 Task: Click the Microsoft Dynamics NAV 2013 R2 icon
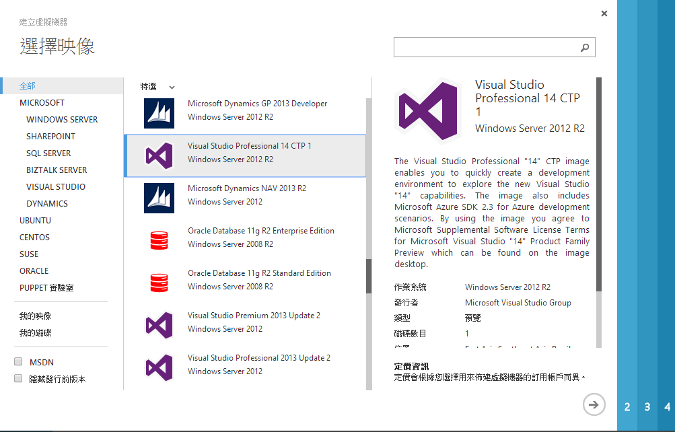(159, 198)
